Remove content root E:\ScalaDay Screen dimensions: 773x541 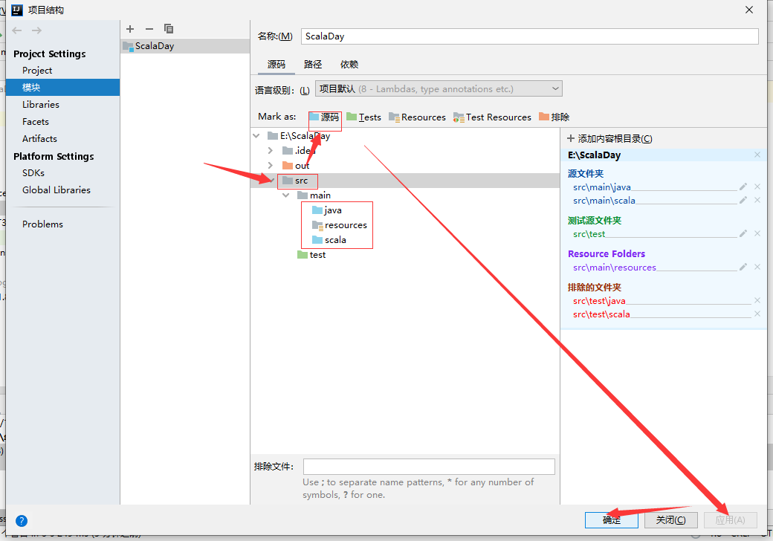click(x=757, y=155)
